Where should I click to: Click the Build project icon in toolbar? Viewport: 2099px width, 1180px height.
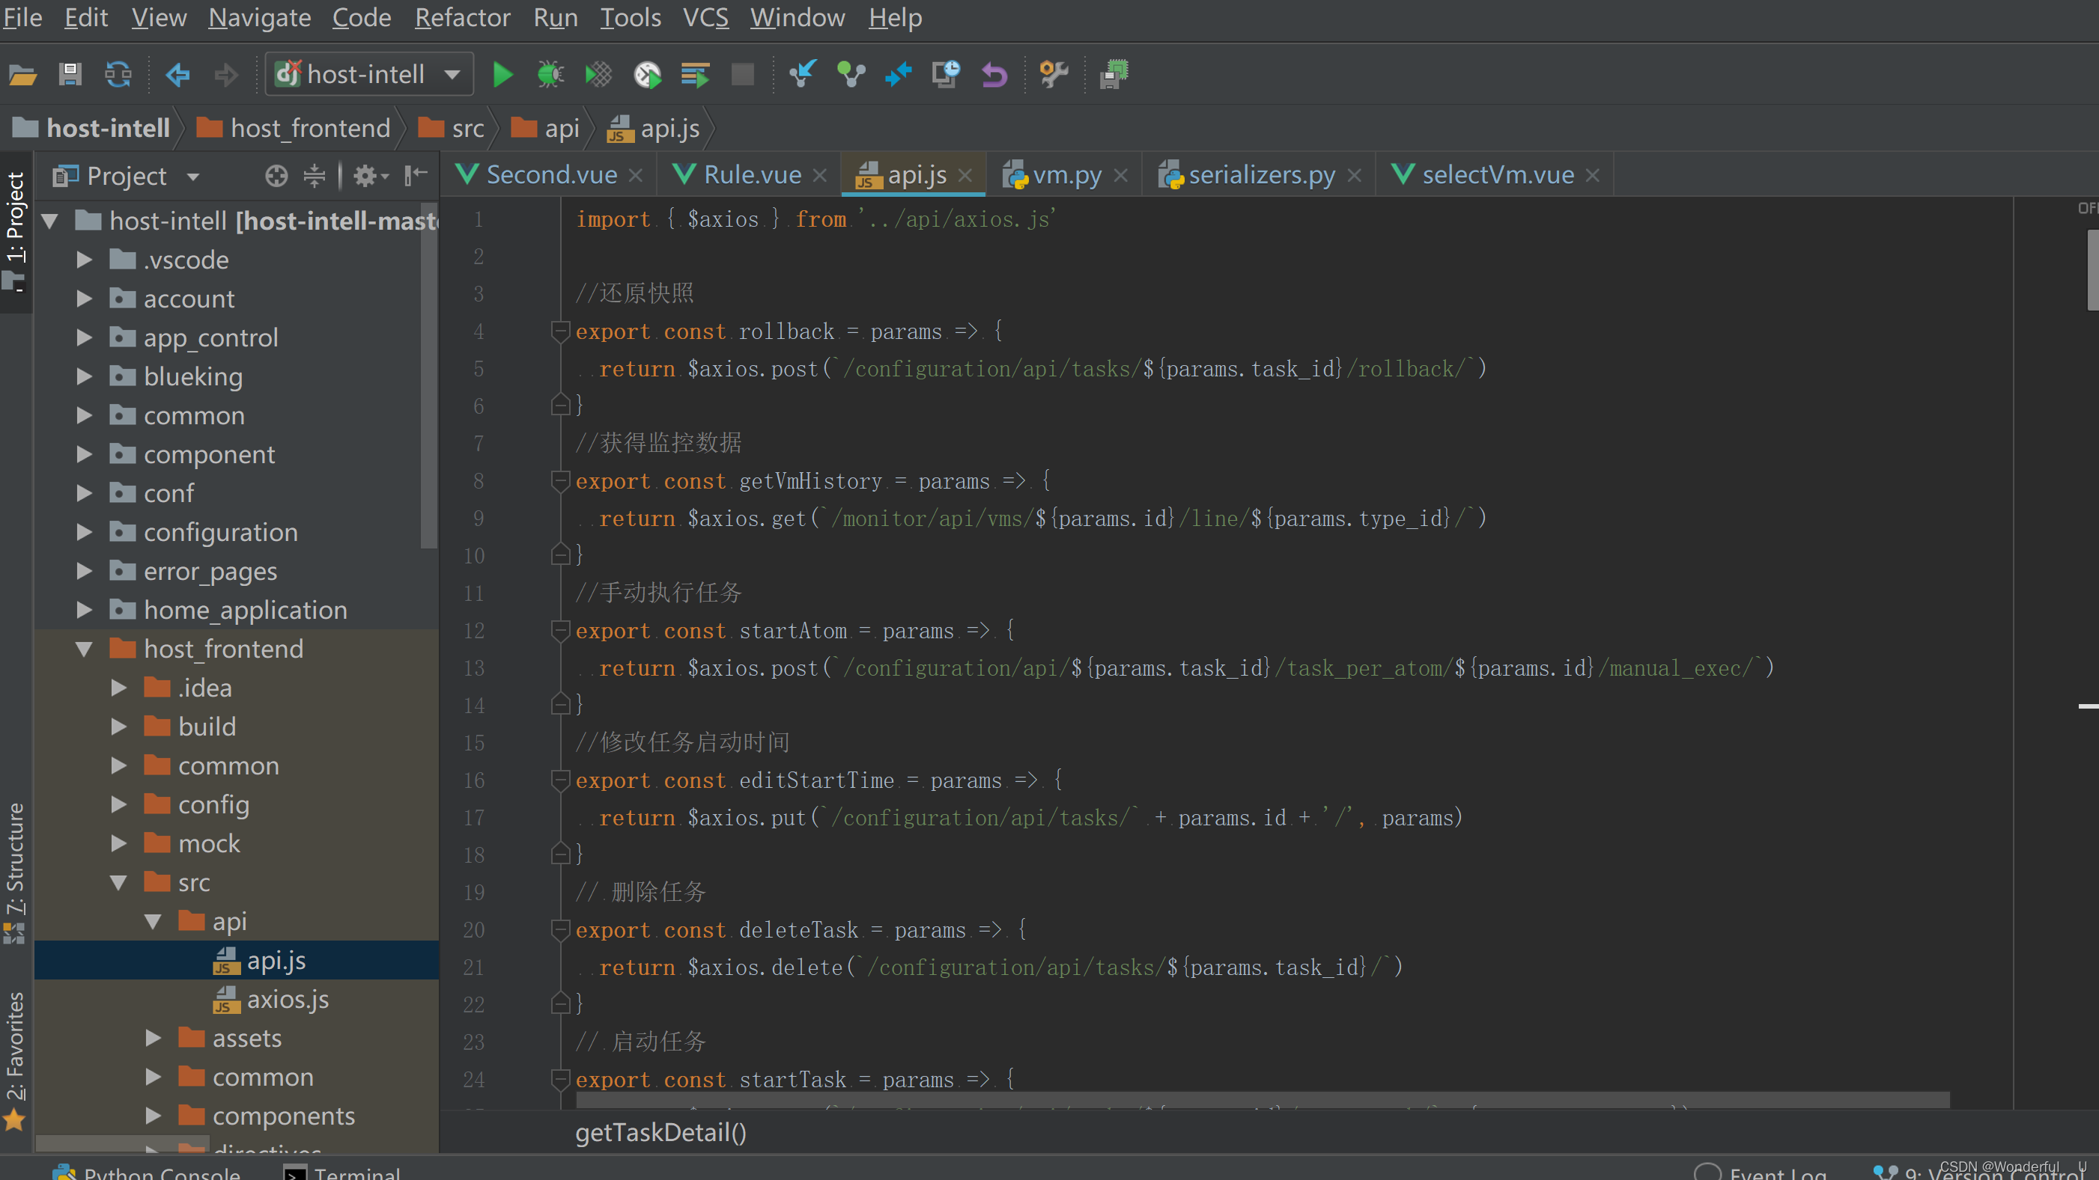click(x=1116, y=75)
